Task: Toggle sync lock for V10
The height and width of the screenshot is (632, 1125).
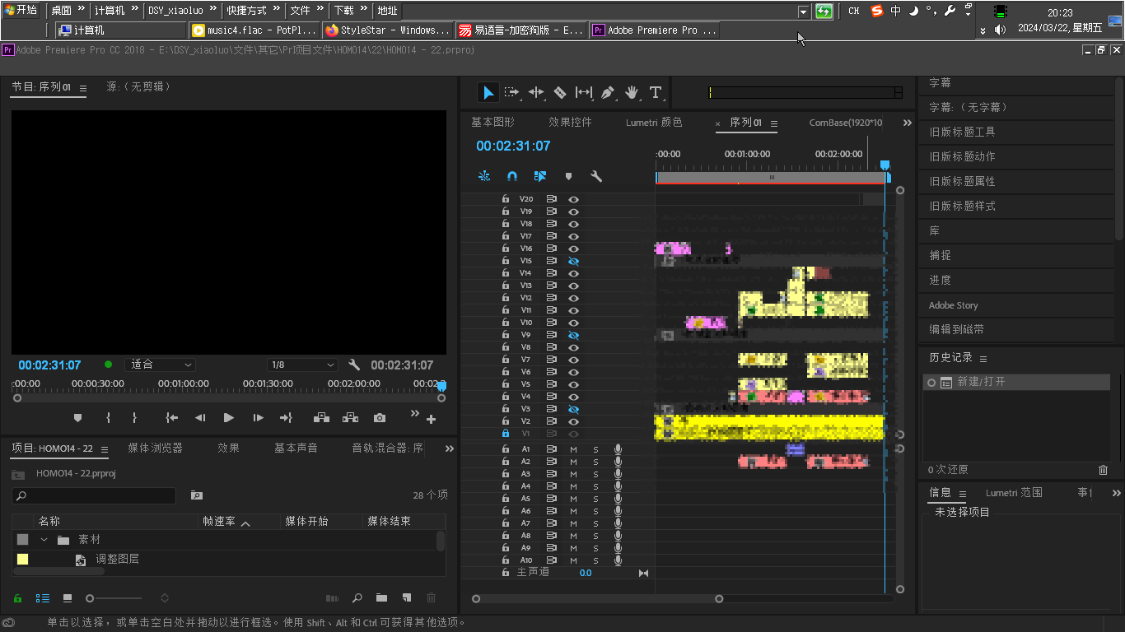Action: (551, 323)
